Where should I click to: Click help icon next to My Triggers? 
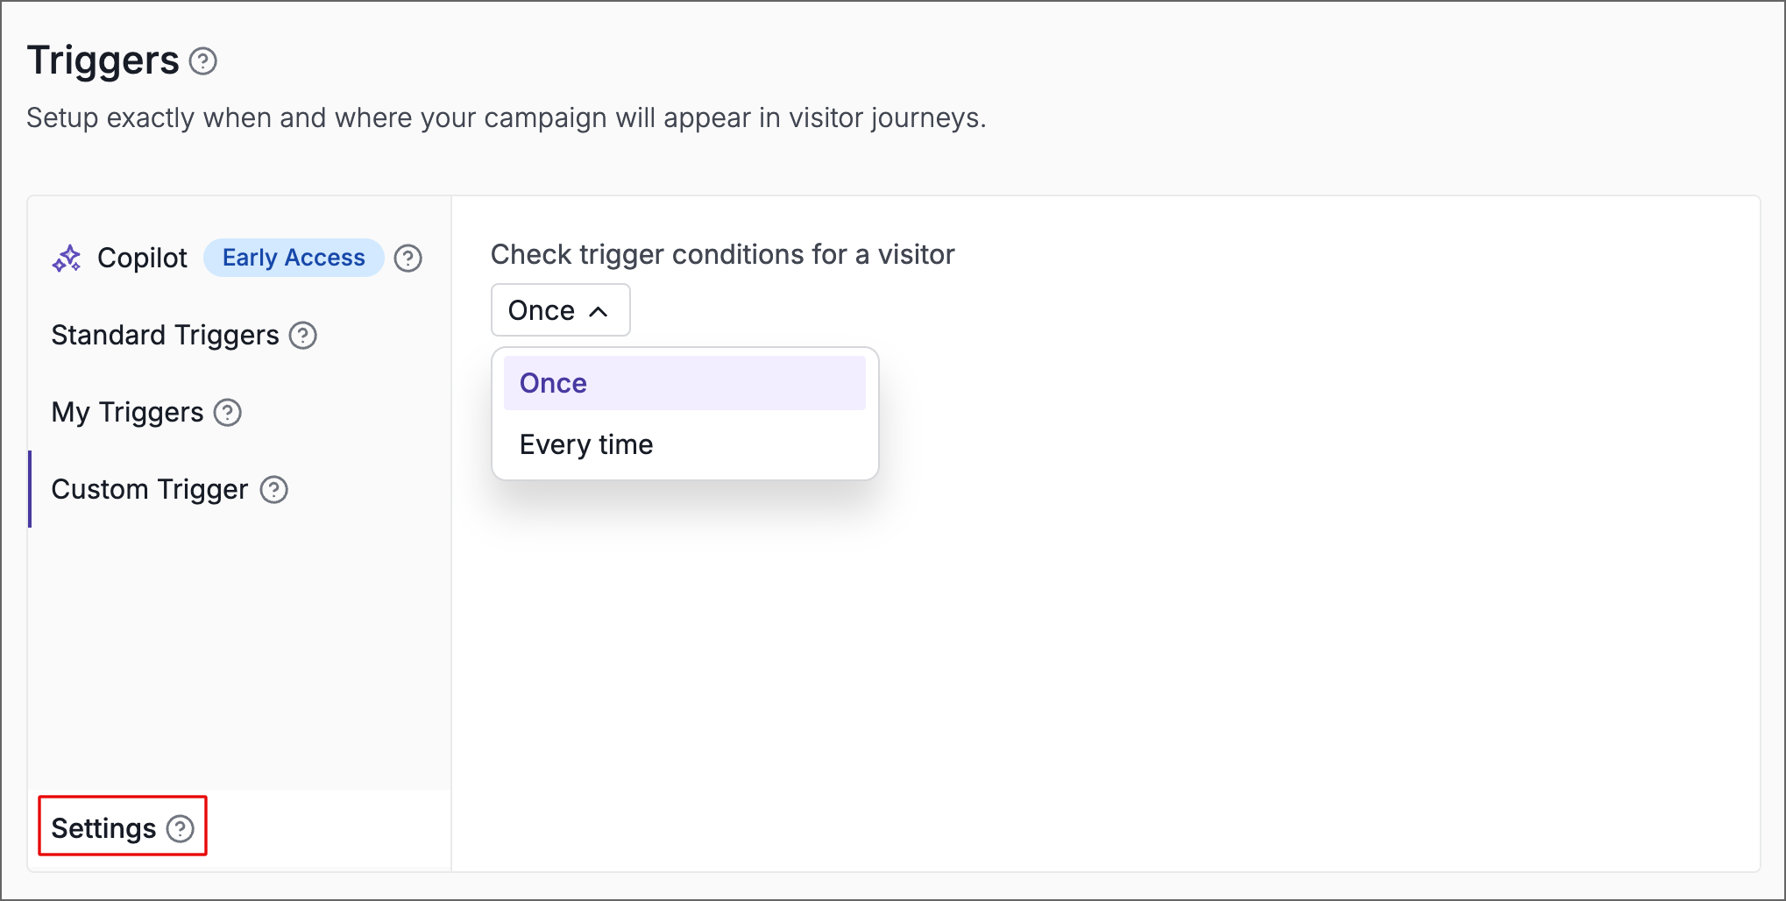[x=228, y=412]
